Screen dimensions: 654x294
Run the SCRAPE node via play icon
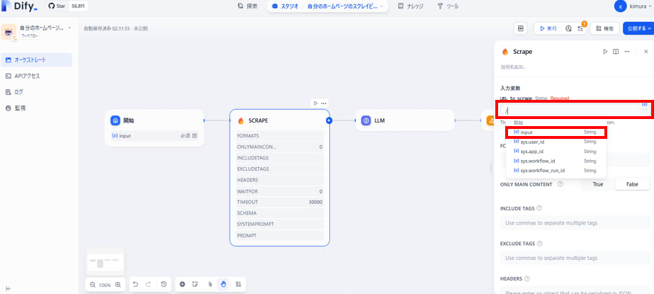coord(316,103)
